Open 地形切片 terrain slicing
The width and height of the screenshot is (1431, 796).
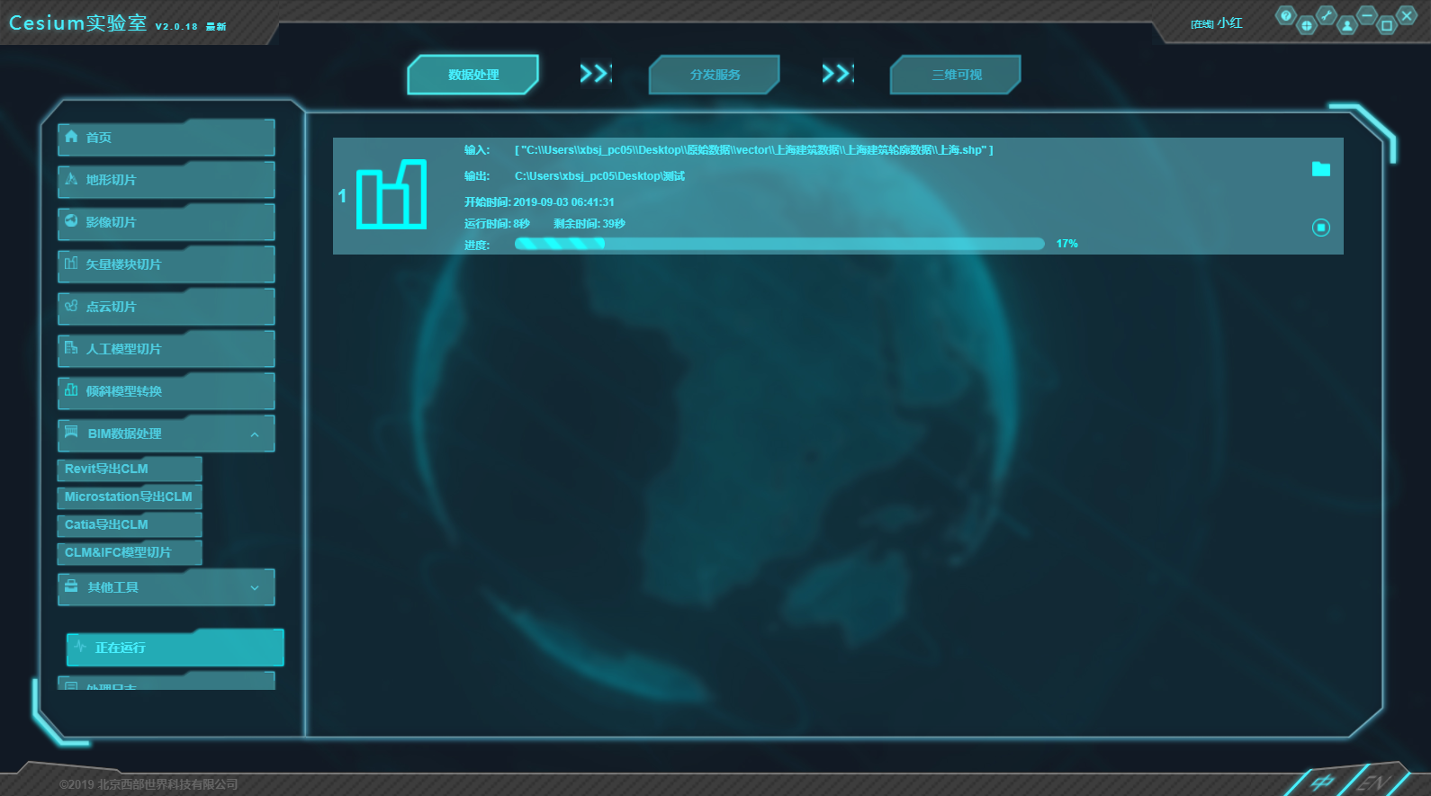coord(166,180)
